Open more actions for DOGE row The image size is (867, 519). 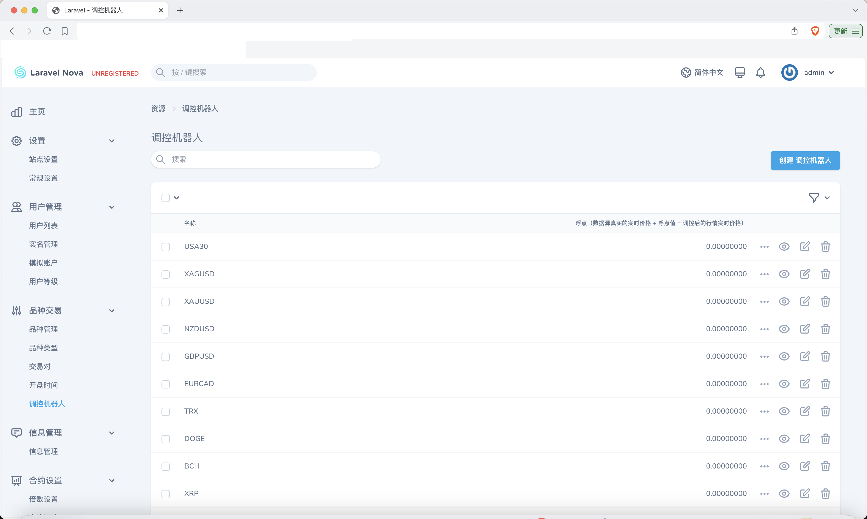point(764,439)
